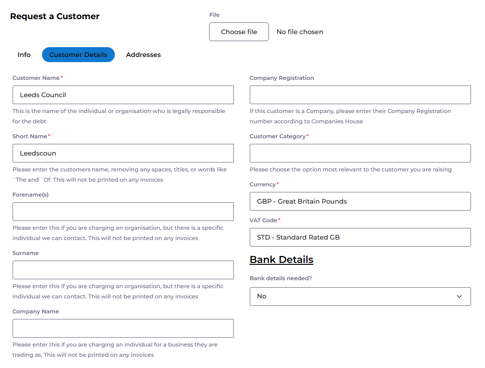Open the Customer Category field
The height and width of the screenshot is (368, 485).
click(360, 153)
